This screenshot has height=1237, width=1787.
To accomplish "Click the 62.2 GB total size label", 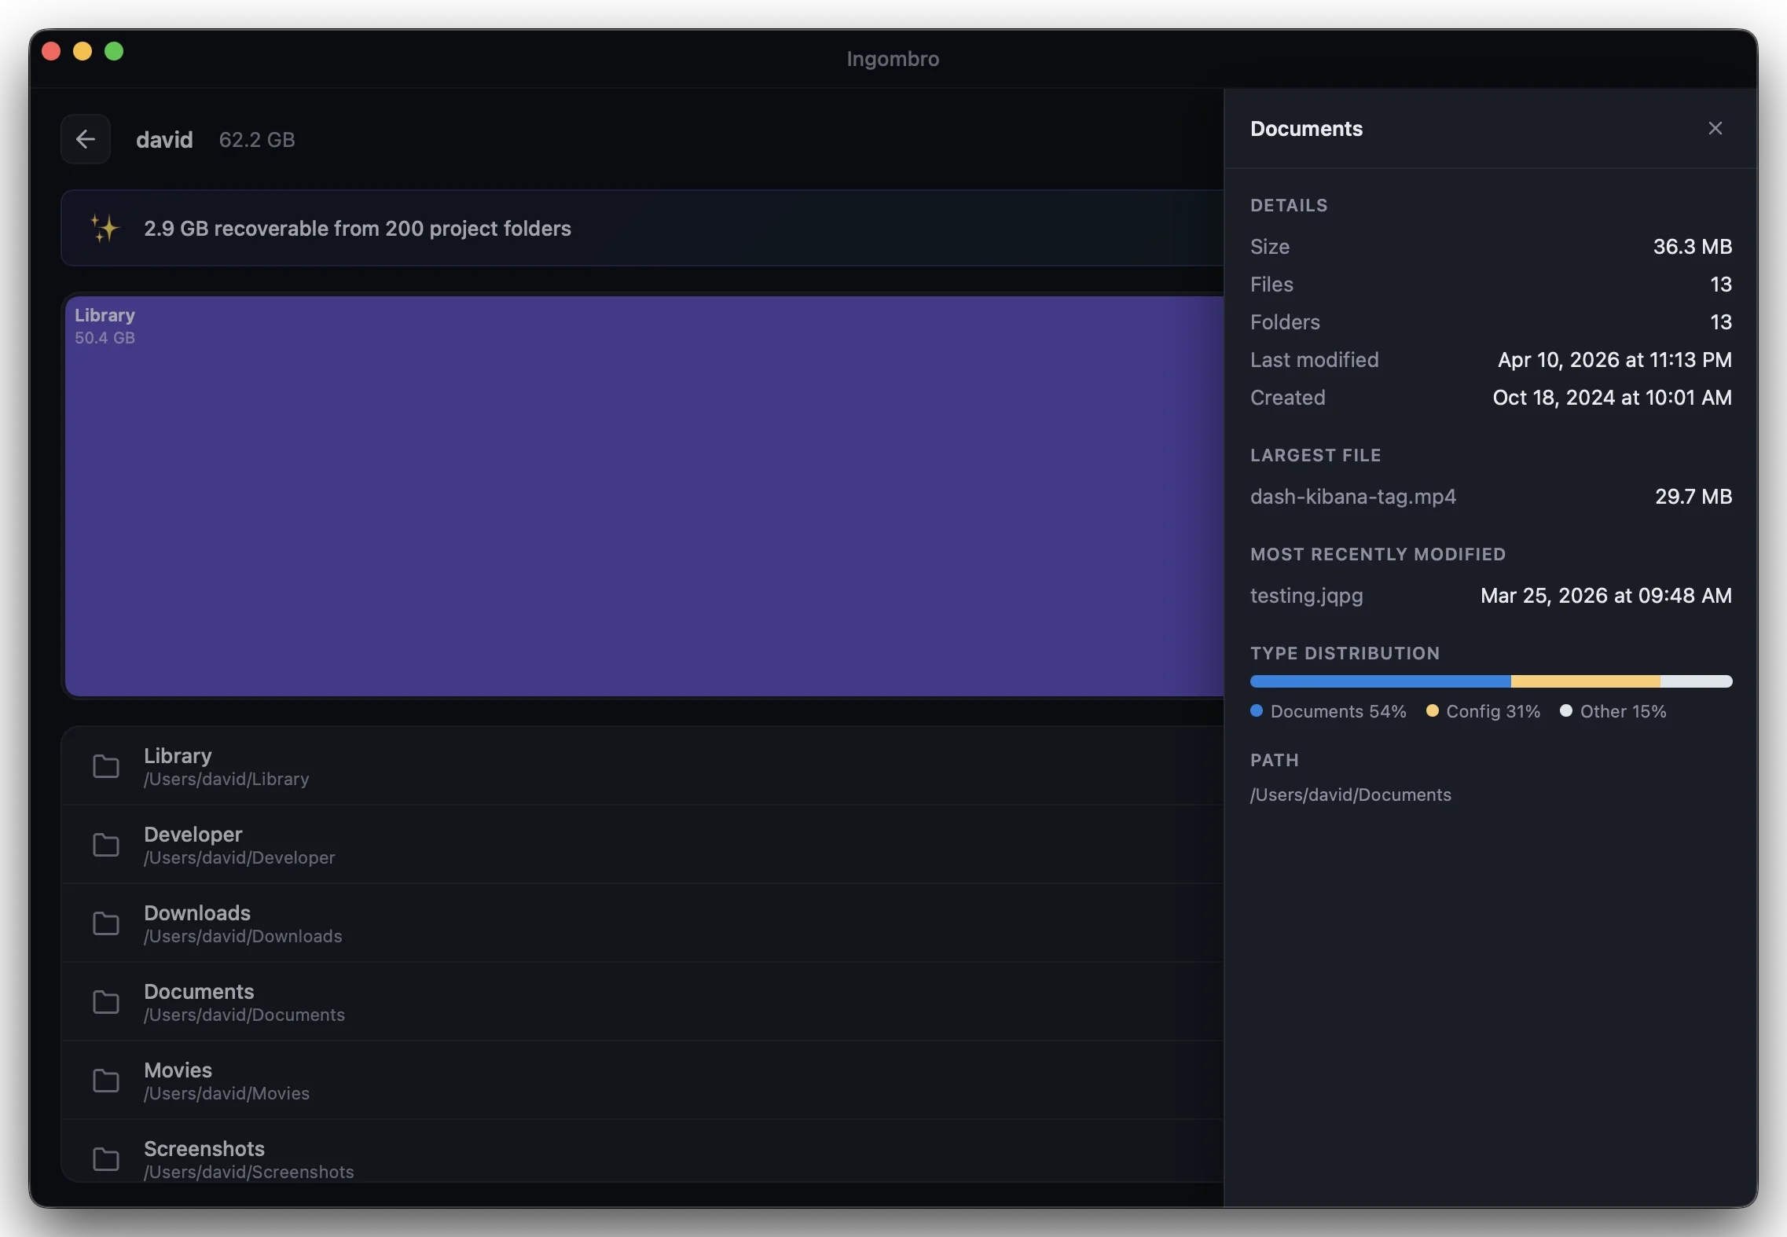I will click(x=257, y=140).
